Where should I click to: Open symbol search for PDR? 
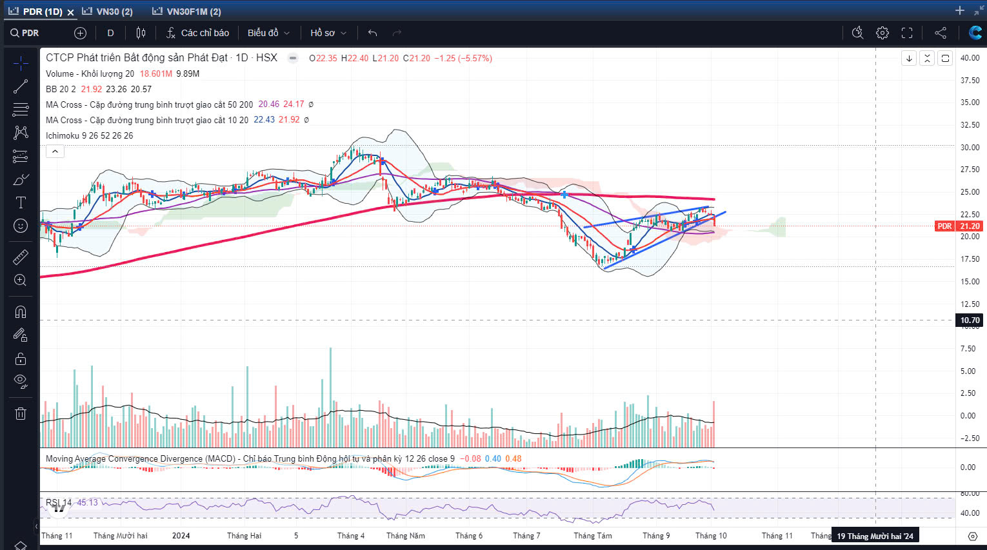[x=25, y=33]
